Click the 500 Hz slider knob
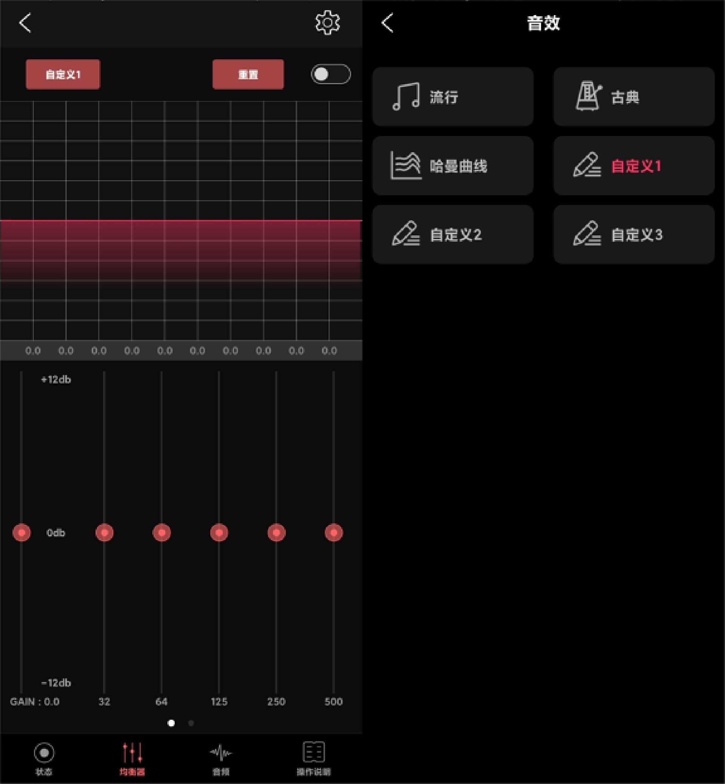 click(x=333, y=532)
